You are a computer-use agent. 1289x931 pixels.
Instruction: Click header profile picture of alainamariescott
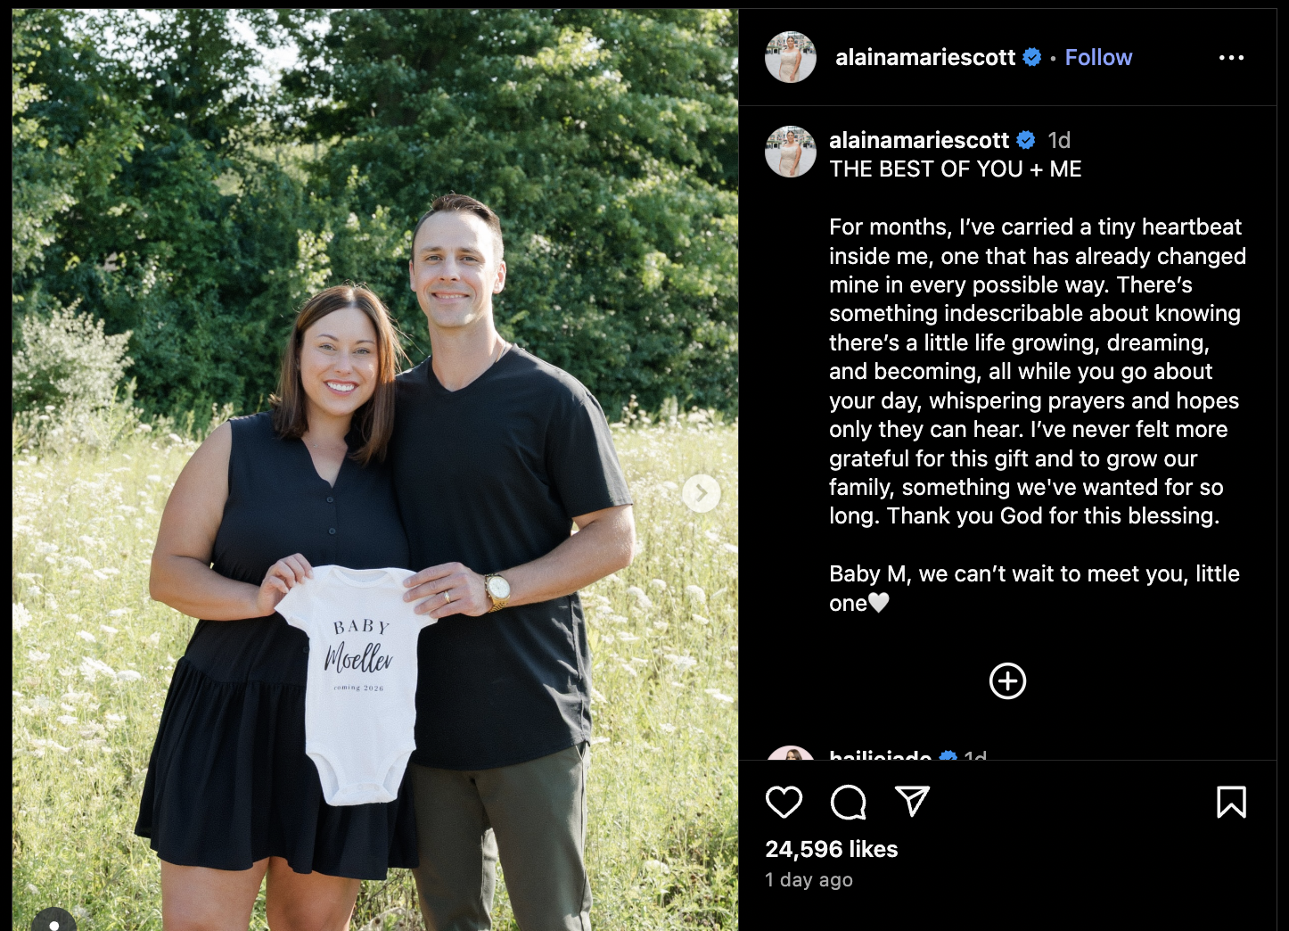(x=791, y=58)
